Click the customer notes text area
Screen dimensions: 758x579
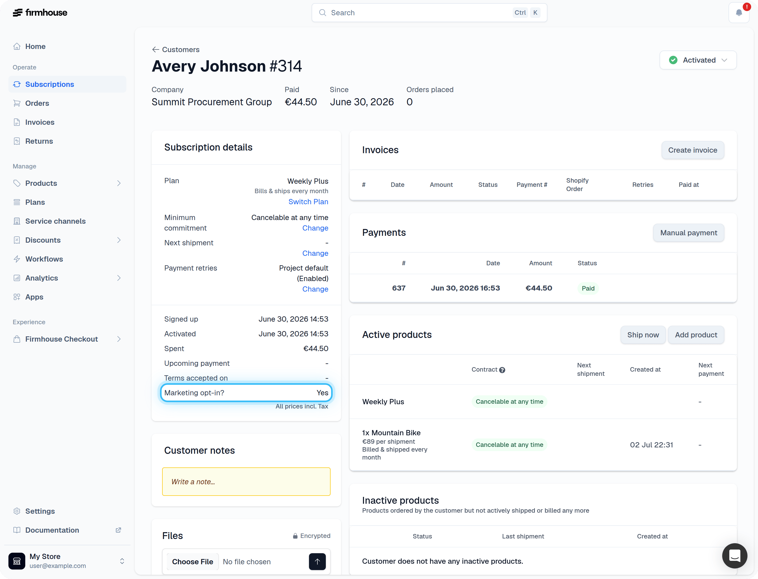click(246, 481)
